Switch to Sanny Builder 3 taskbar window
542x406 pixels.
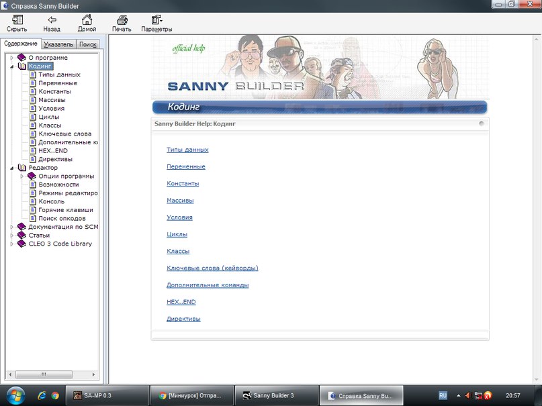[277, 396]
